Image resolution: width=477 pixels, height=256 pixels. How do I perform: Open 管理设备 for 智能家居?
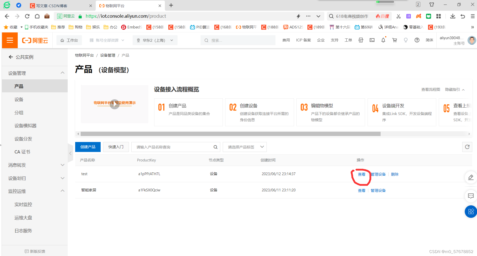tap(378, 190)
